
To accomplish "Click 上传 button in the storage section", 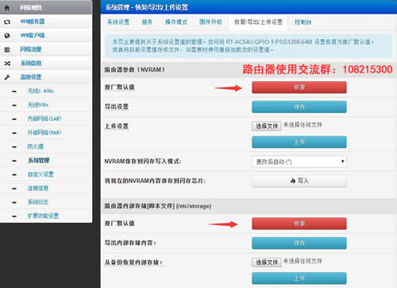I will (x=299, y=278).
